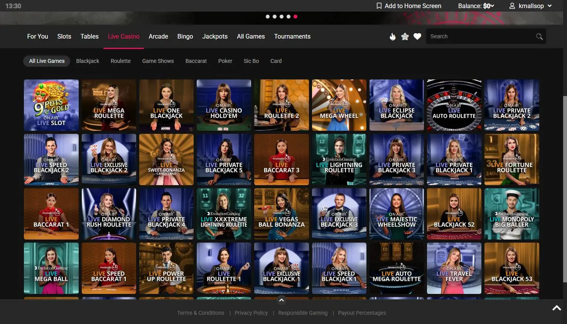
Task: Toggle the All Live Games filter pill
Action: pyautogui.click(x=46, y=61)
